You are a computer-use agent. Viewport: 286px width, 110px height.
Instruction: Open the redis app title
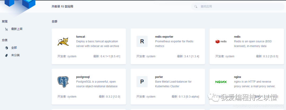[x=237, y=37]
